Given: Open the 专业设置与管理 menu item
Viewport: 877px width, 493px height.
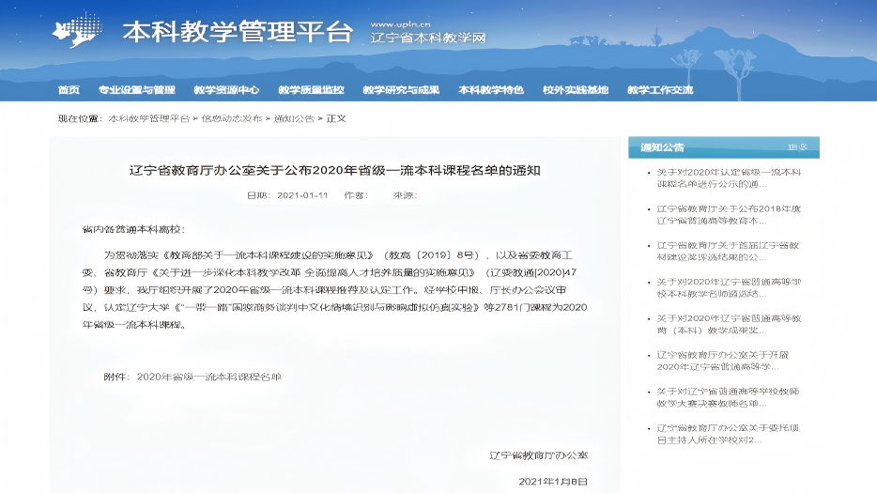Looking at the screenshot, I should click(x=137, y=90).
